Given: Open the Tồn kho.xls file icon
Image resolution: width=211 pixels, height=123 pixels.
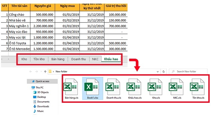Looking at the screenshot, I should [197, 87].
